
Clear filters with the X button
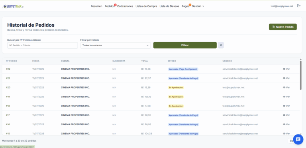point(221,45)
